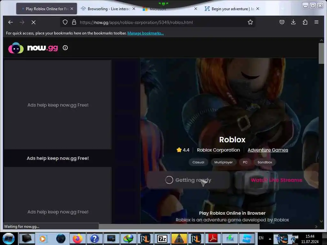This screenshot has width=327, height=245.
Task: Close the Browserling tab
Action: [x=134, y=9]
